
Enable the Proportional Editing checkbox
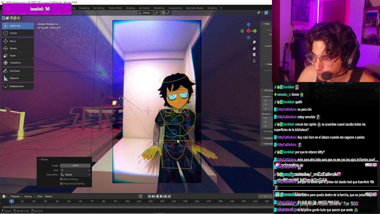[x=61, y=184]
